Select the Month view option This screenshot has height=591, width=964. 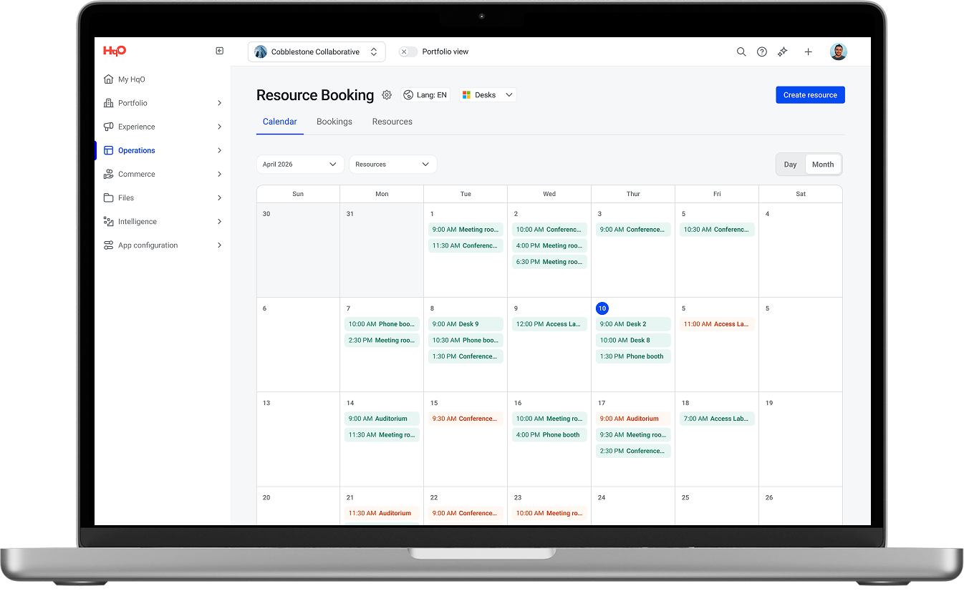tap(822, 165)
